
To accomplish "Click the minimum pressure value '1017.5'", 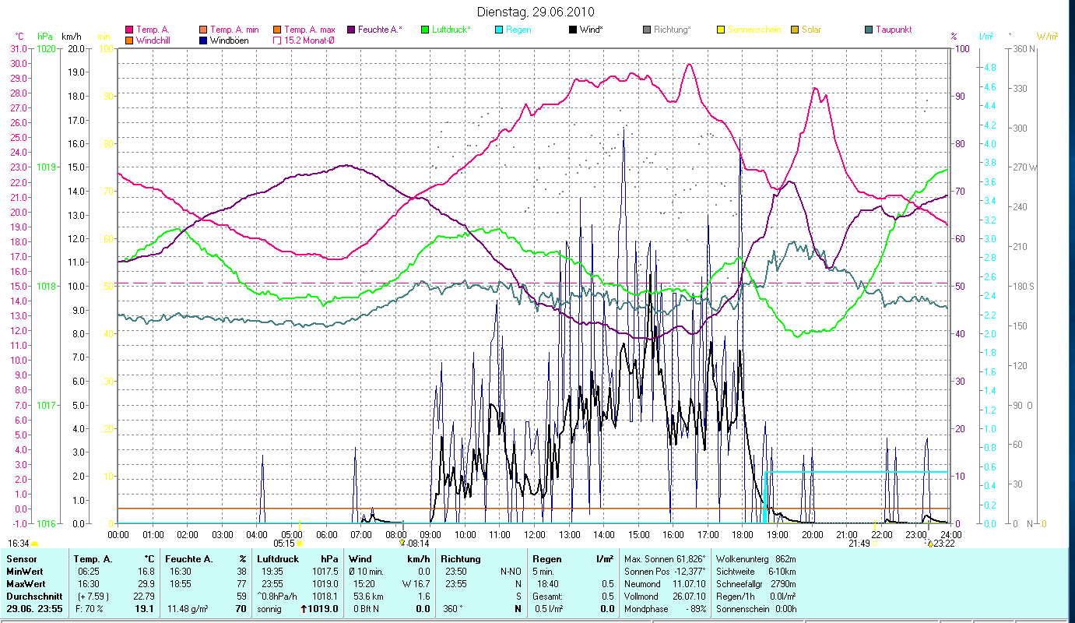I will pos(325,572).
